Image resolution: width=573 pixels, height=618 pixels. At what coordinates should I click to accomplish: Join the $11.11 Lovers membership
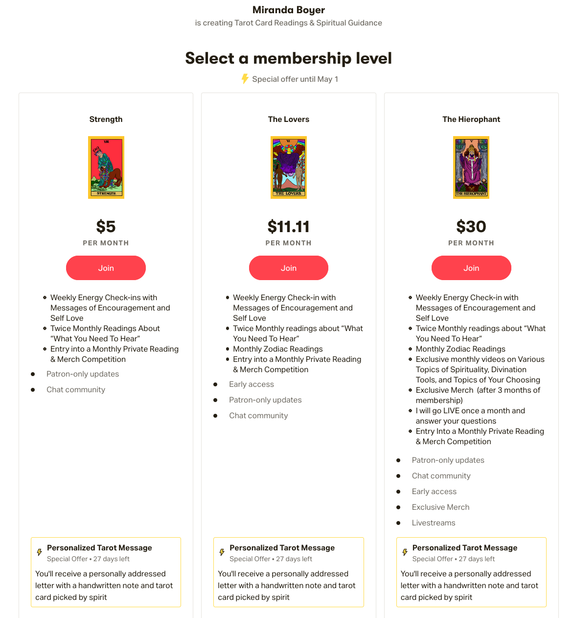[x=289, y=268]
